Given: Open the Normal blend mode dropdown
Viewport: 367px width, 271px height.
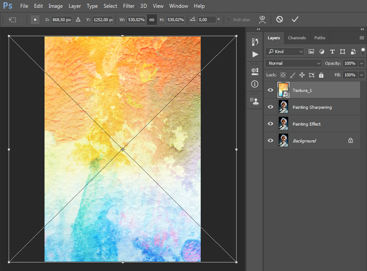Looking at the screenshot, I should tap(294, 63).
